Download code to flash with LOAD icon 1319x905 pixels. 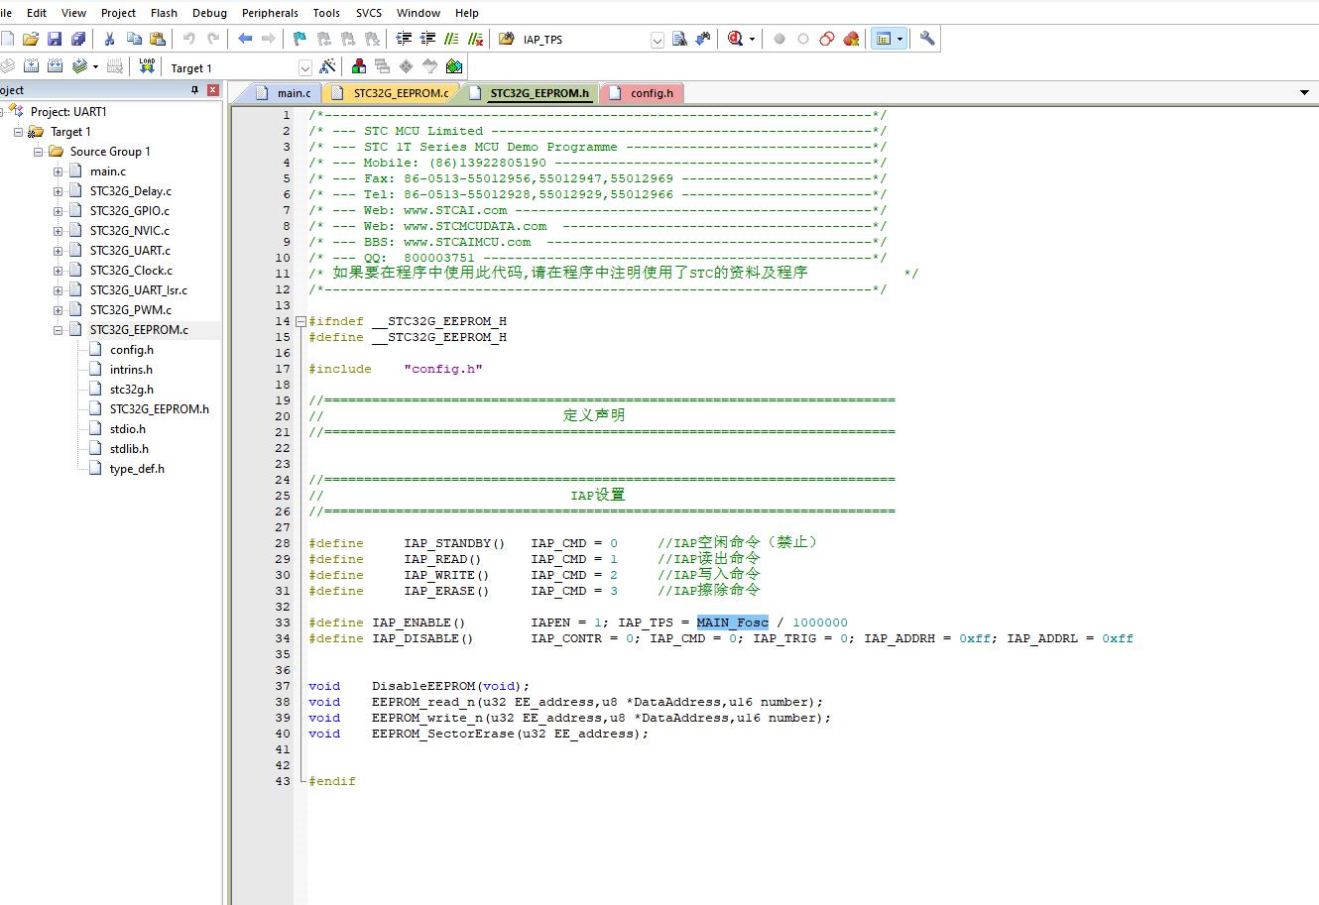pos(147,66)
